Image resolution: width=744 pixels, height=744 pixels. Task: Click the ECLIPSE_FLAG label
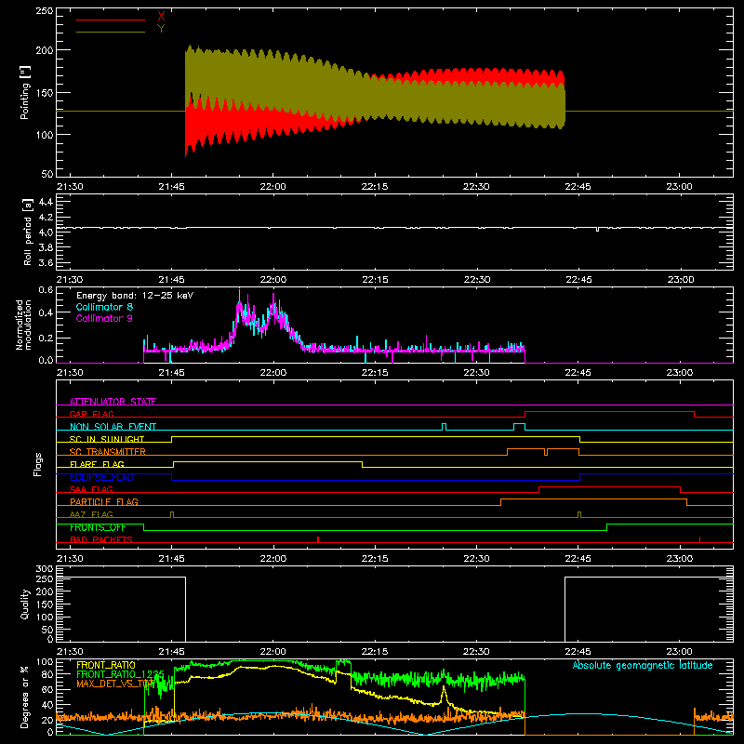[x=101, y=477]
